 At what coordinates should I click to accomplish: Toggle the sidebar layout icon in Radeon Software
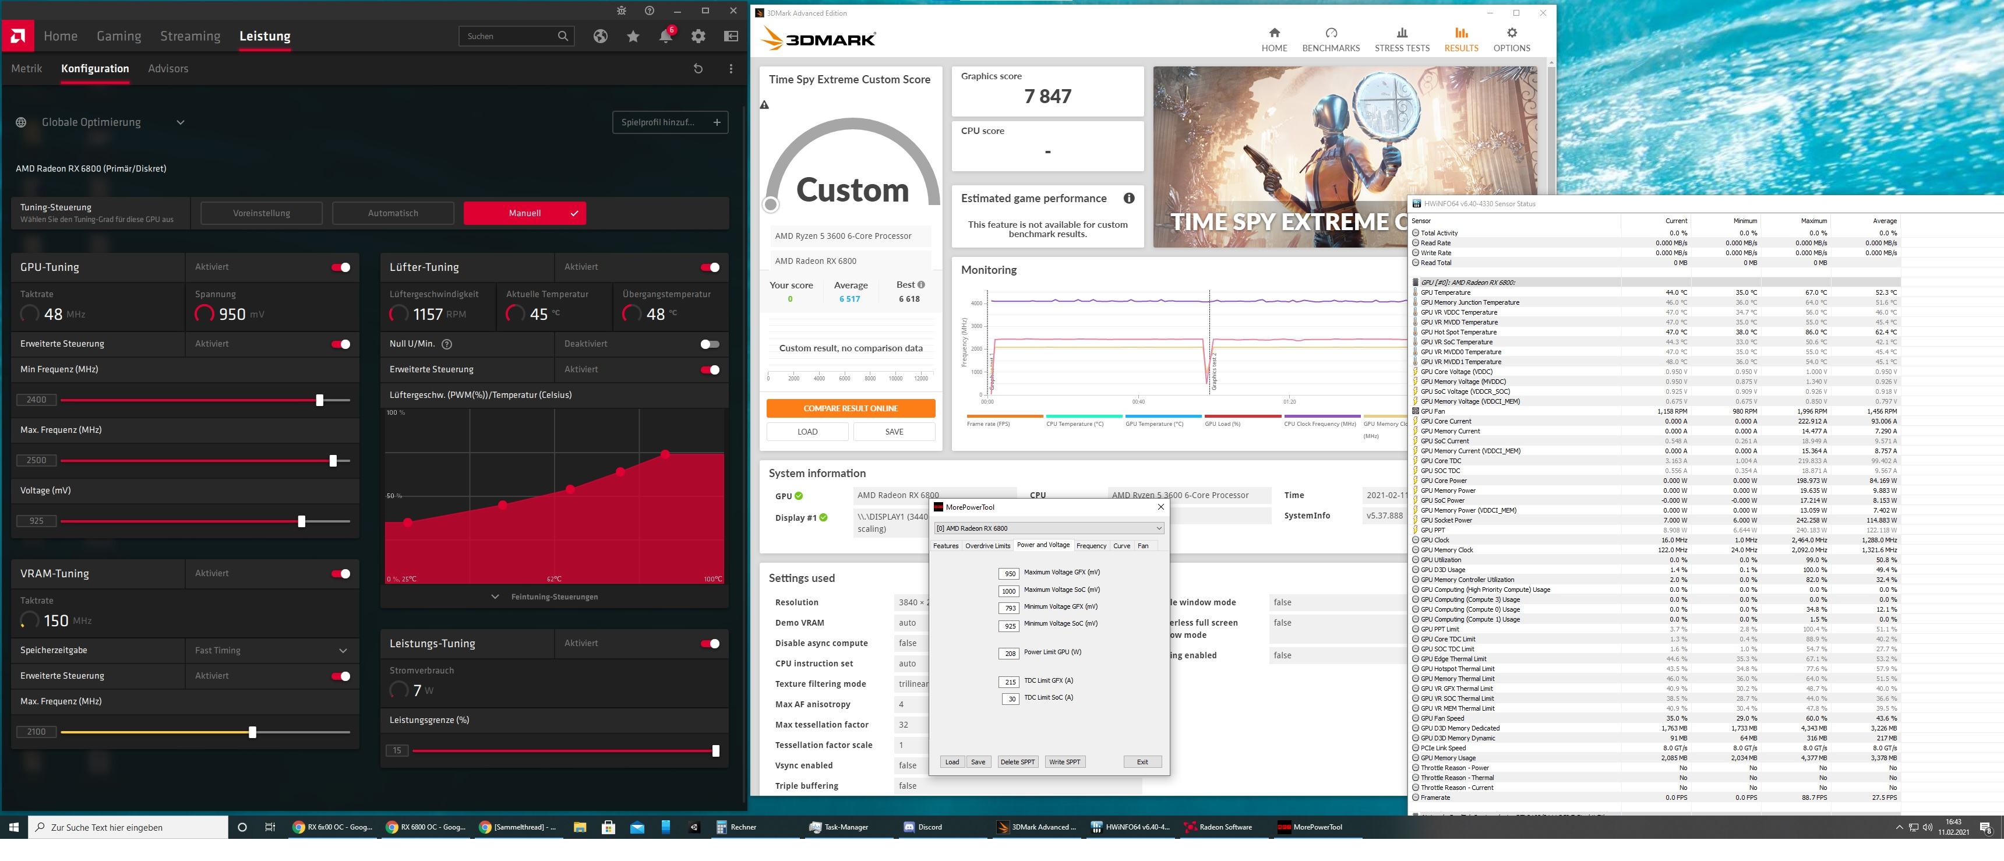[731, 36]
